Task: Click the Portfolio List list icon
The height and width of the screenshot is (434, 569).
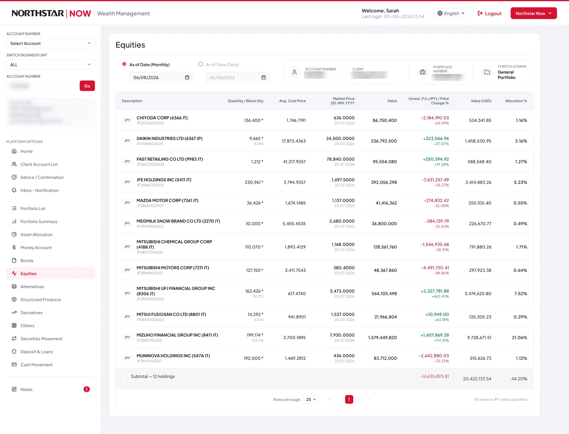Action: [x=14, y=208]
